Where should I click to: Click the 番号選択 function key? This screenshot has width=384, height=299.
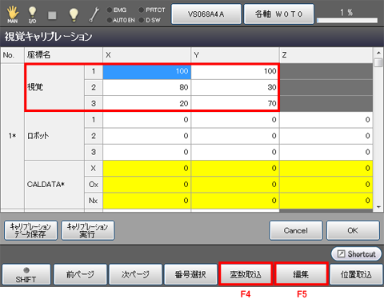point(190,275)
